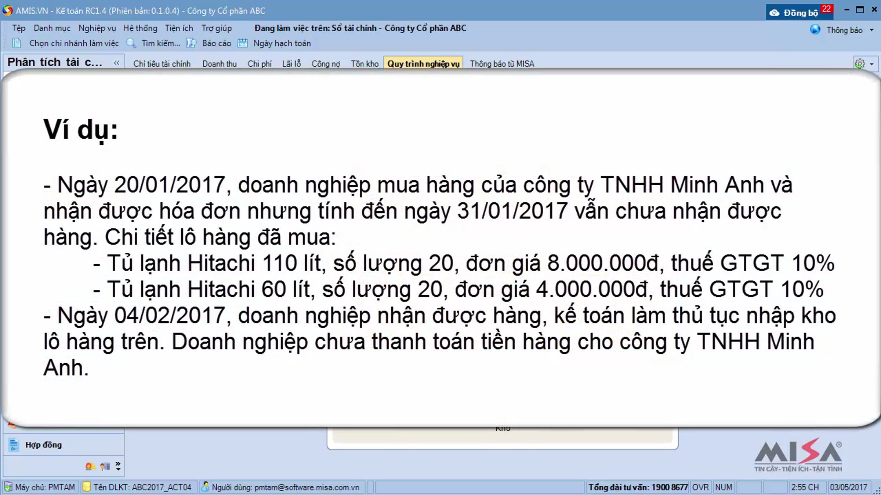881x495 pixels.
Task: Open the Trợ giúp menu
Action: 217,28
